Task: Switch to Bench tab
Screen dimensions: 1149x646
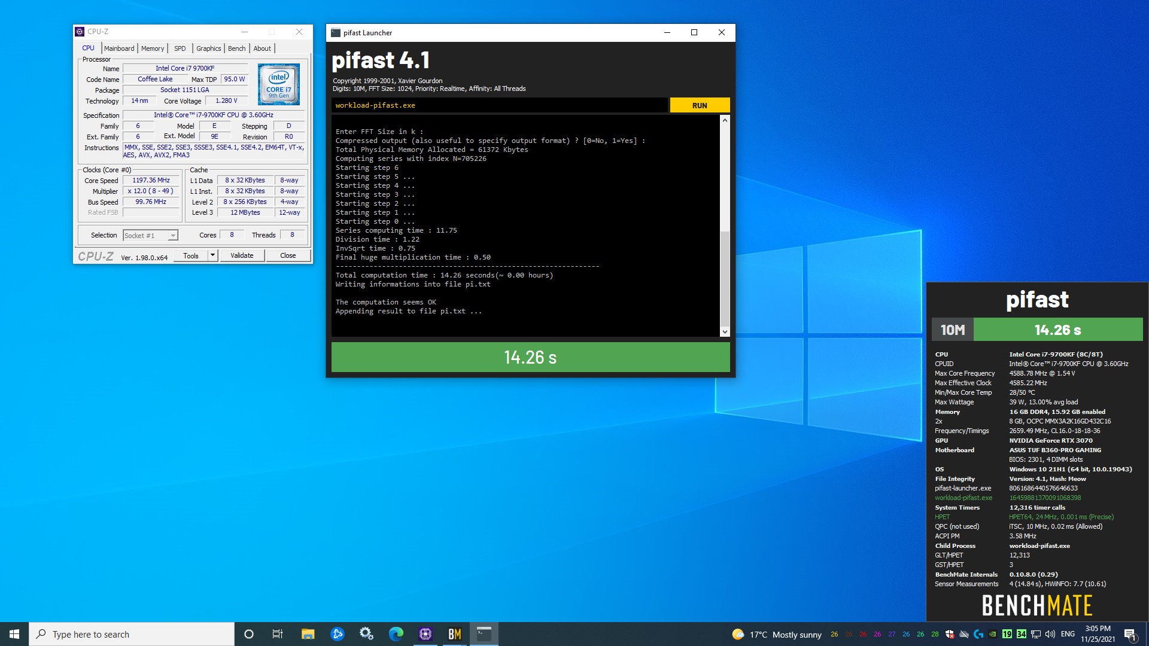Action: point(237,48)
